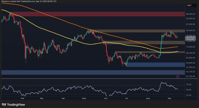Click the 55,100.00 price axis label
The image size is (199, 108).
pyautogui.click(x=191, y=72)
